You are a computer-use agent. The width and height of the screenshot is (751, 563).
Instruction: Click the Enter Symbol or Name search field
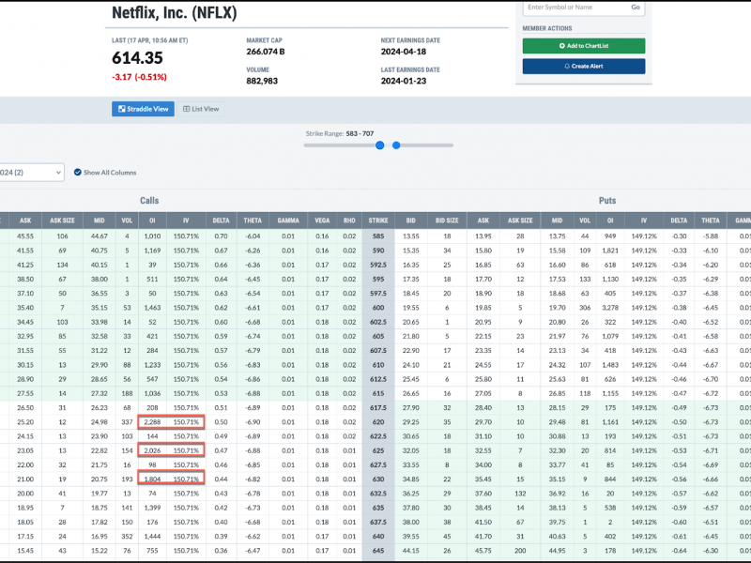coord(576,8)
